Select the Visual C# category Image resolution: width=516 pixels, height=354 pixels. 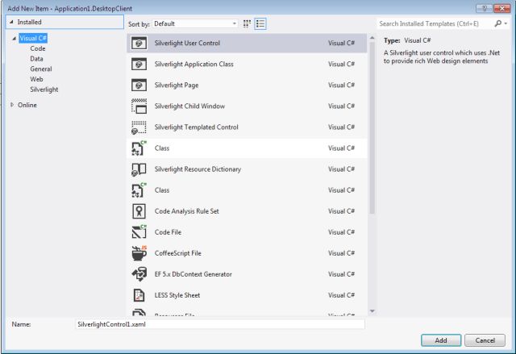point(33,38)
